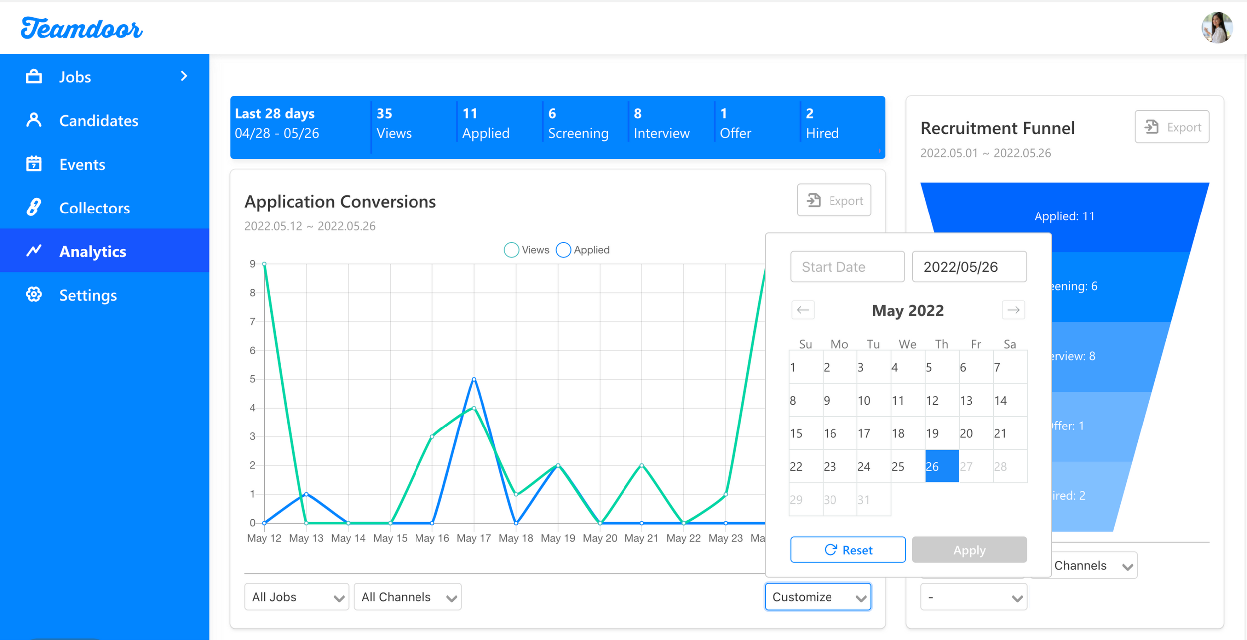Image resolution: width=1247 pixels, height=640 pixels.
Task: Click the Candidates person icon
Action: (x=34, y=120)
